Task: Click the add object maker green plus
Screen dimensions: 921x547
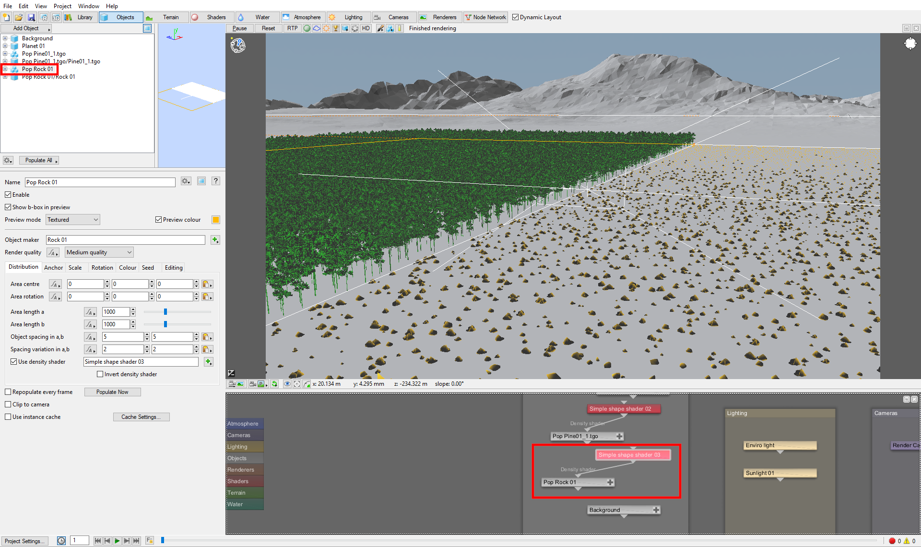Action: (215, 240)
